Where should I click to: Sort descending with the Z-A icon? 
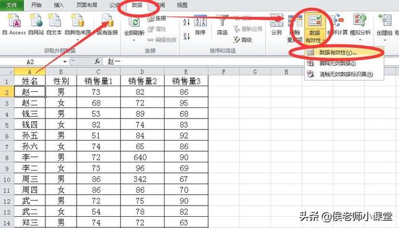(x=186, y=36)
